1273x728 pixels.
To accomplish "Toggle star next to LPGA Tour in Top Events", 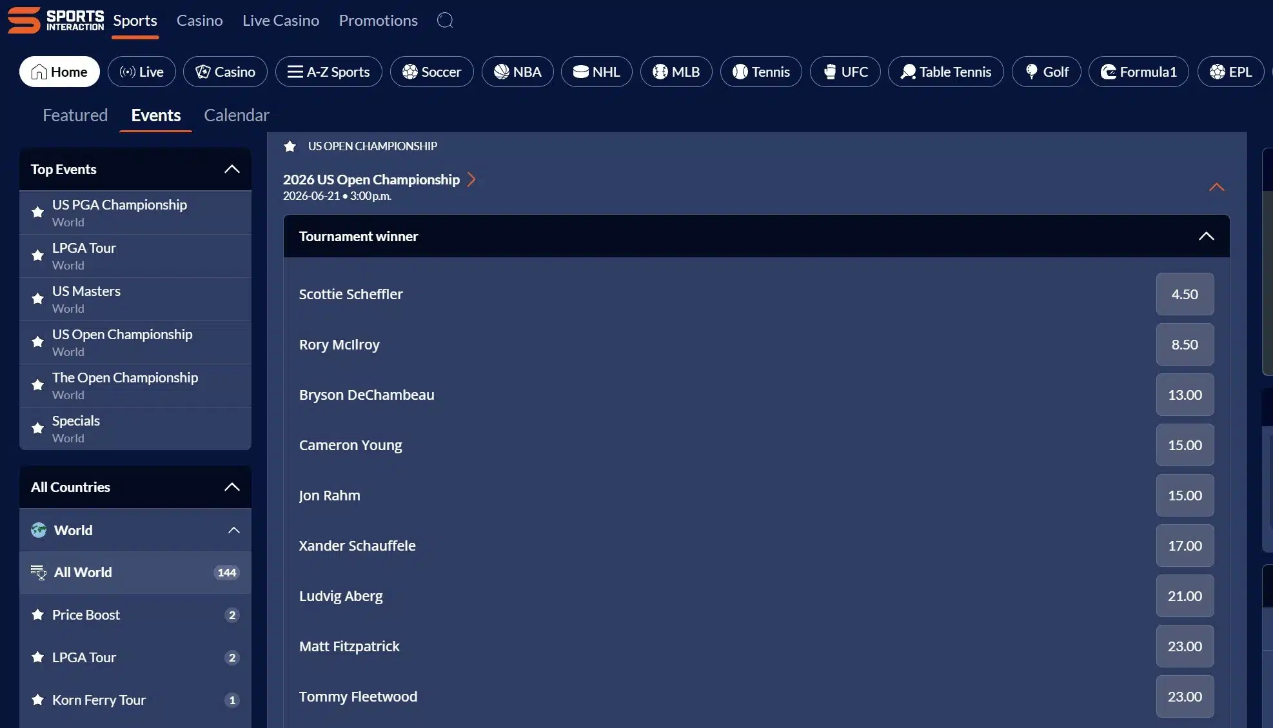I will pos(37,255).
